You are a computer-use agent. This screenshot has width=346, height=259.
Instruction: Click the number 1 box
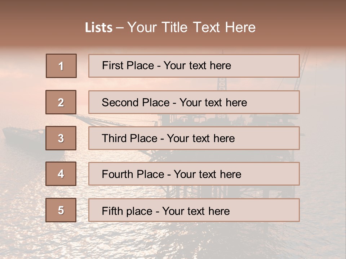pyautogui.click(x=61, y=66)
